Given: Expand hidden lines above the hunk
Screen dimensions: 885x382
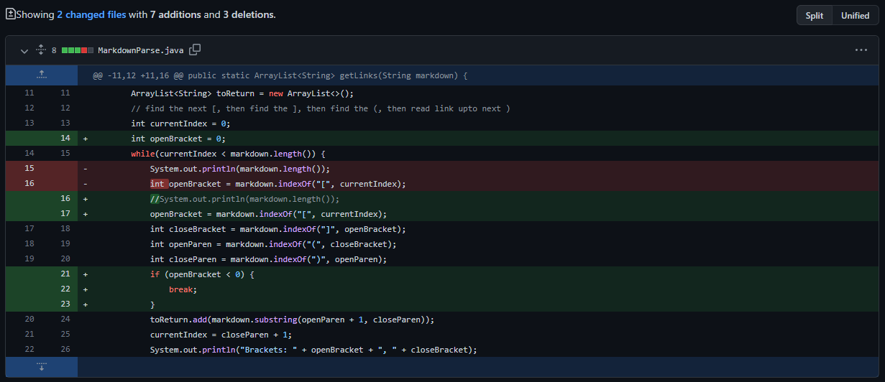Looking at the screenshot, I should 41,75.
